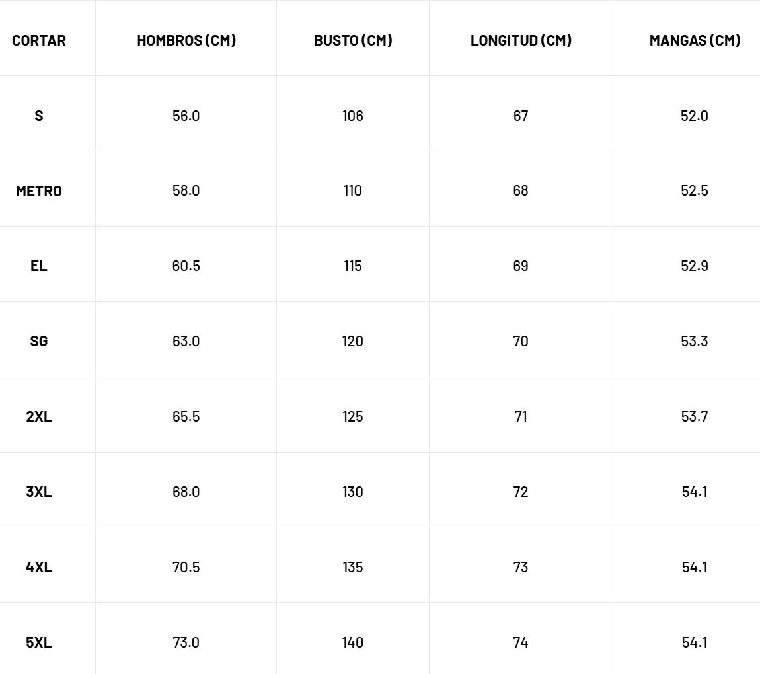760x674 pixels.
Task: Click the MANGAS (CM) column header
Action: coord(695,40)
